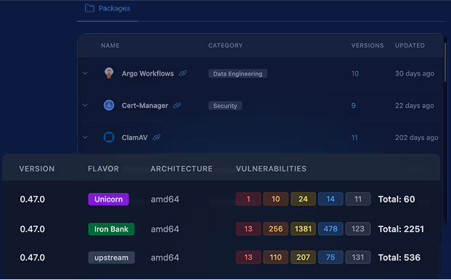Click the gray badge showing 131
Viewport: 451px width, 280px height.
358,258
